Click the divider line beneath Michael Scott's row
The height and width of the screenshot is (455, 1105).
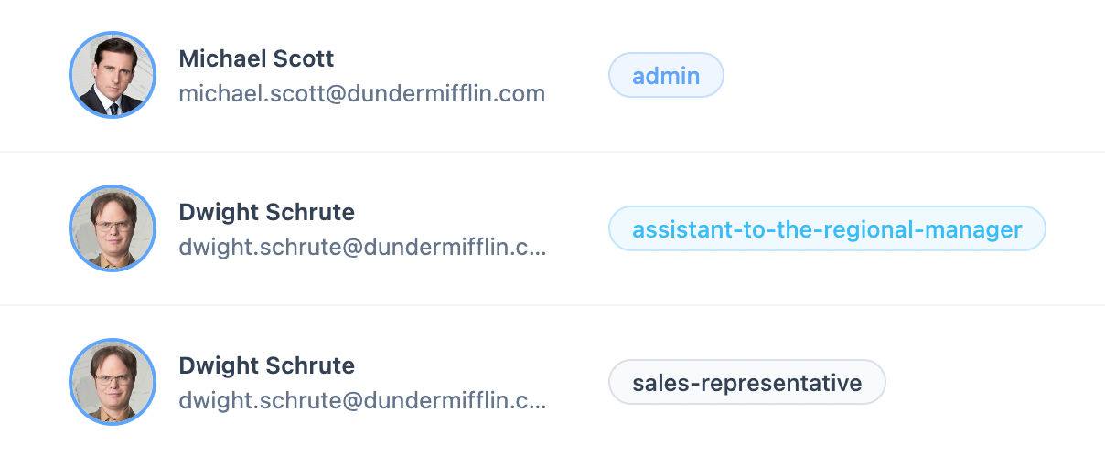[x=552, y=152]
